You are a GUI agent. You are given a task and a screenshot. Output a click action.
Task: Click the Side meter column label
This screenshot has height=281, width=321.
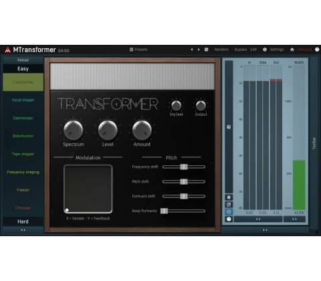click(x=263, y=63)
